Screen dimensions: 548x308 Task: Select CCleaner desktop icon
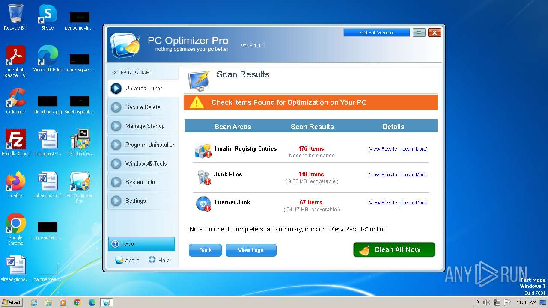tap(15, 101)
